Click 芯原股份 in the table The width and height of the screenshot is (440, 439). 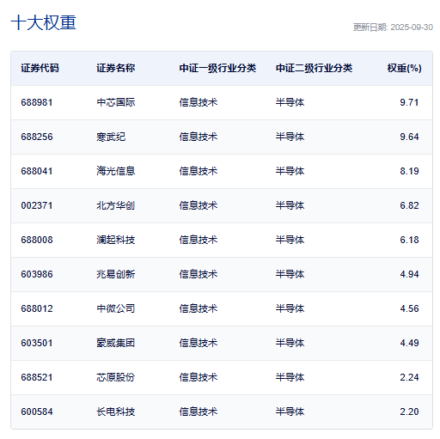[115, 377]
